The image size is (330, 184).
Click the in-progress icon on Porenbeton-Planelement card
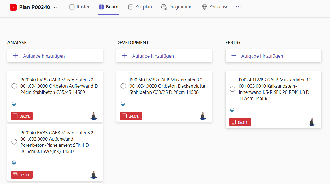(x=14, y=162)
